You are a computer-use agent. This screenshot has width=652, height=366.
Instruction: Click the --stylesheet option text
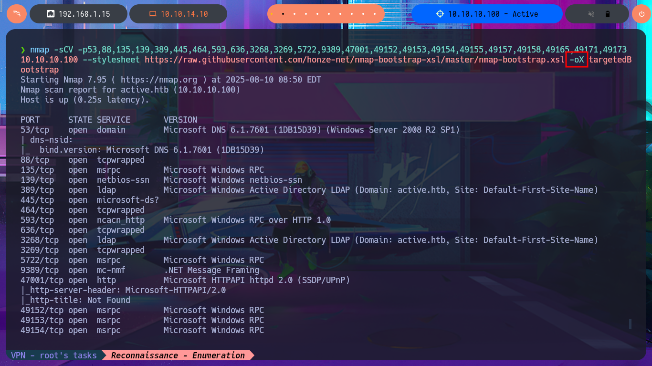click(111, 60)
